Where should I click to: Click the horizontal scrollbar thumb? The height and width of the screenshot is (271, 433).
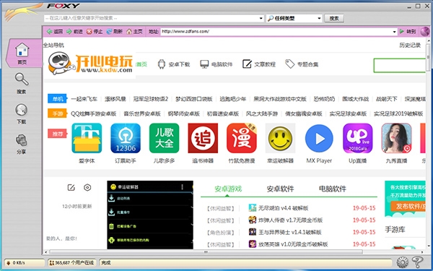tap(206, 252)
